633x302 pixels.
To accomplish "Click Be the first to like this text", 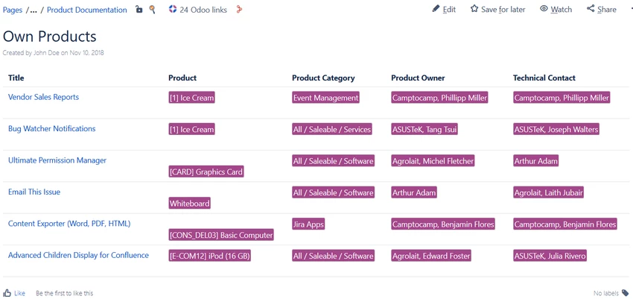I will pyautogui.click(x=64, y=293).
